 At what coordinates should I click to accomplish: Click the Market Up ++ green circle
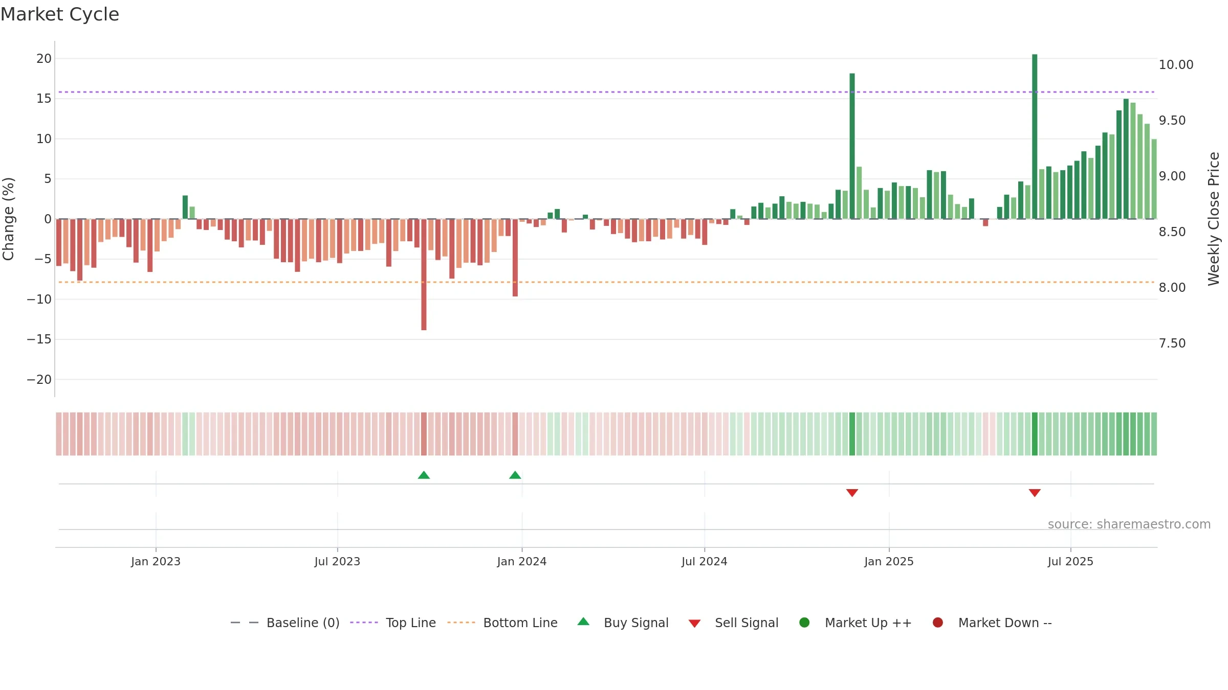tap(804, 623)
